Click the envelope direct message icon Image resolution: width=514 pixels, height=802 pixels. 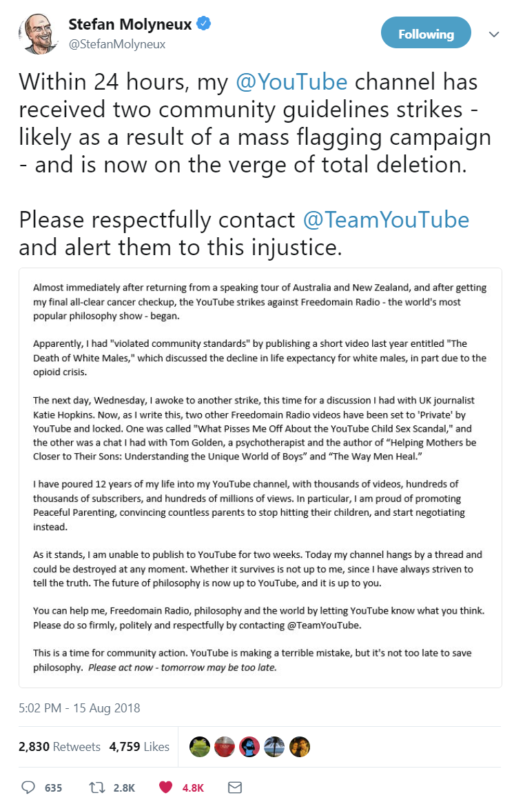click(x=234, y=787)
